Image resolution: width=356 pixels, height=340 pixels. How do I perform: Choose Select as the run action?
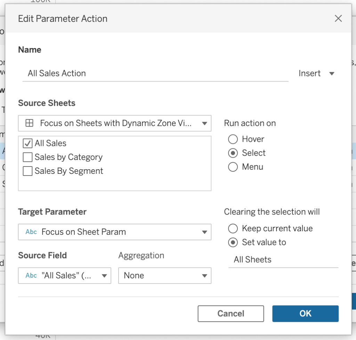pyautogui.click(x=233, y=153)
